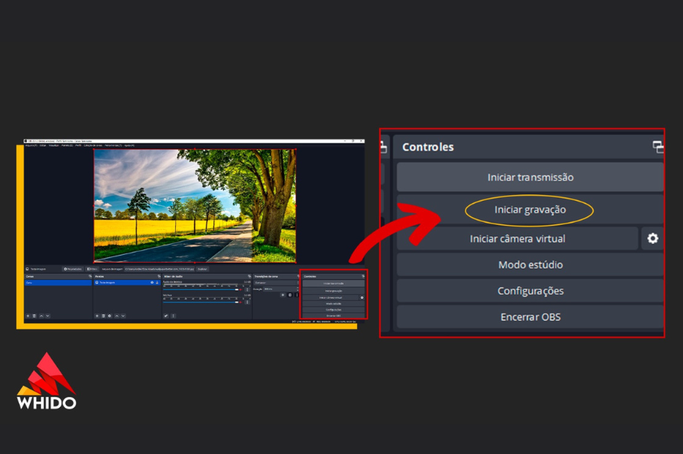Click Encerrar OBS in the enlarged panel
The width and height of the screenshot is (683, 454).
click(x=530, y=317)
